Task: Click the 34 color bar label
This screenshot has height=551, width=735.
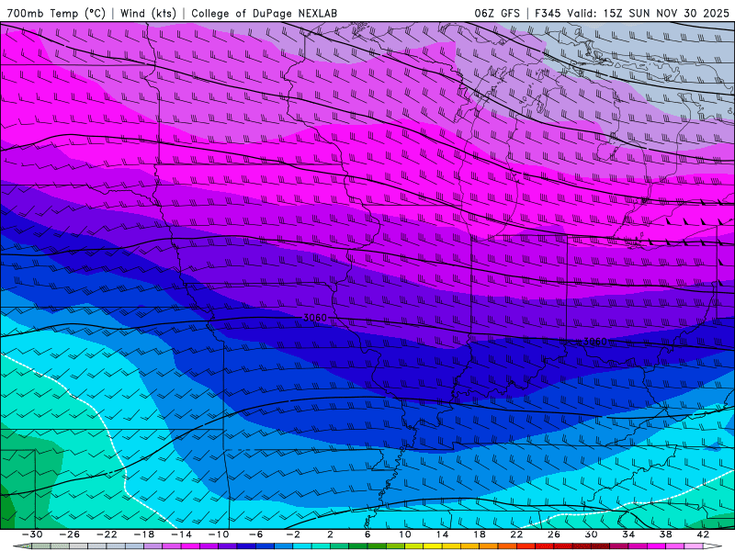Action: (x=628, y=534)
